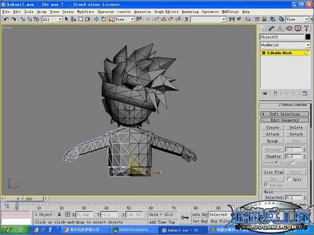The height and width of the screenshot is (235, 314).
Task: Open the render type View dropdown
Action: coord(297,19)
